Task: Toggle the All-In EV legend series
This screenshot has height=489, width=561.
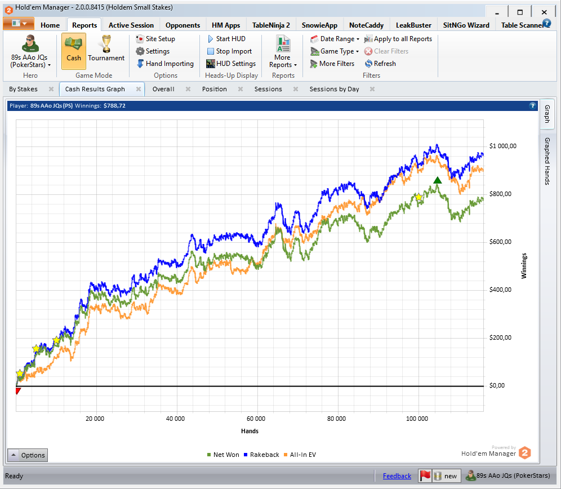Action: click(x=300, y=455)
